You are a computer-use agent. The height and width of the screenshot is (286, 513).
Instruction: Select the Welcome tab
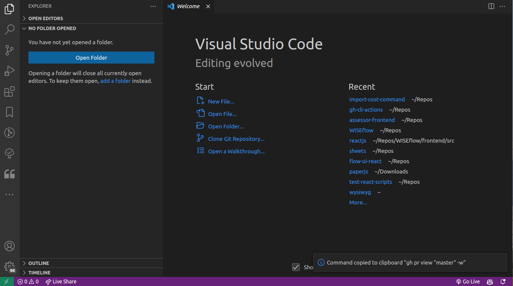pyautogui.click(x=188, y=6)
